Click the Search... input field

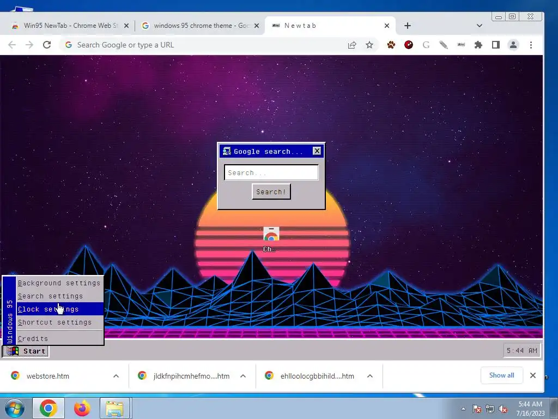pyautogui.click(x=271, y=173)
